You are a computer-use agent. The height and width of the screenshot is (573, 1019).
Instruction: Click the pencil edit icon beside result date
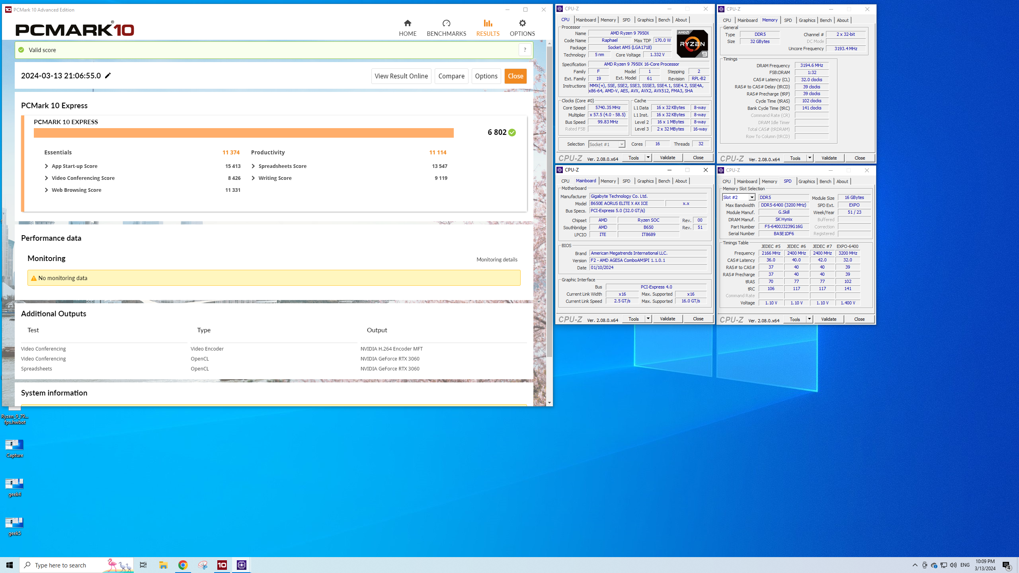click(108, 76)
